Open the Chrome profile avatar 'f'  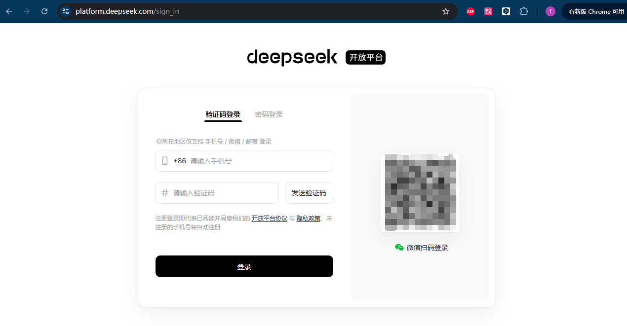tap(550, 11)
